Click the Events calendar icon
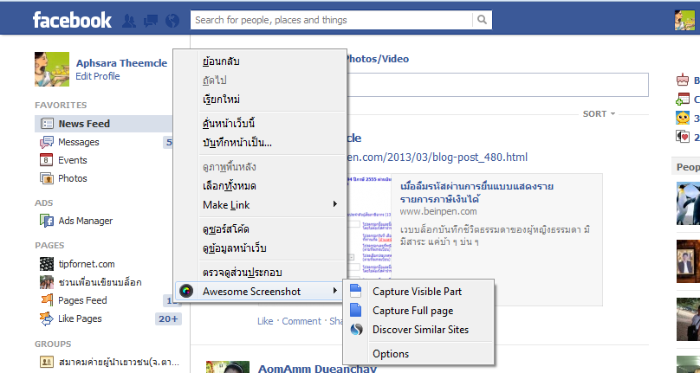 (x=47, y=160)
